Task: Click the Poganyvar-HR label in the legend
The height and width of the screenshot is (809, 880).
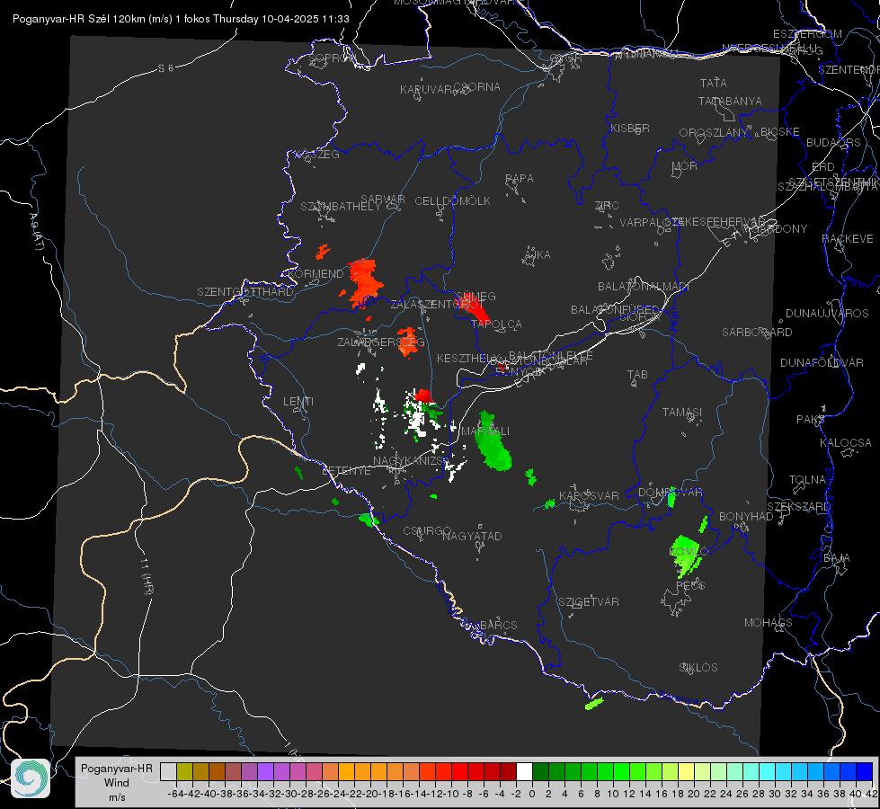Action: (117, 769)
